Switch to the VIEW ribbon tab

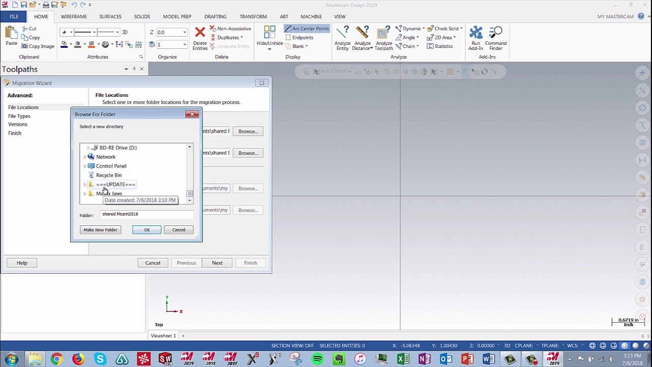click(x=340, y=16)
